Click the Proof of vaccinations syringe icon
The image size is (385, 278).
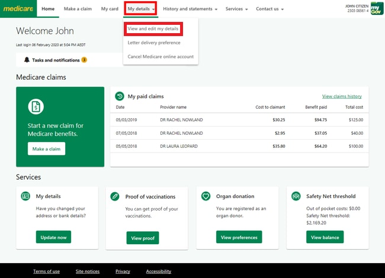[x=115, y=196]
